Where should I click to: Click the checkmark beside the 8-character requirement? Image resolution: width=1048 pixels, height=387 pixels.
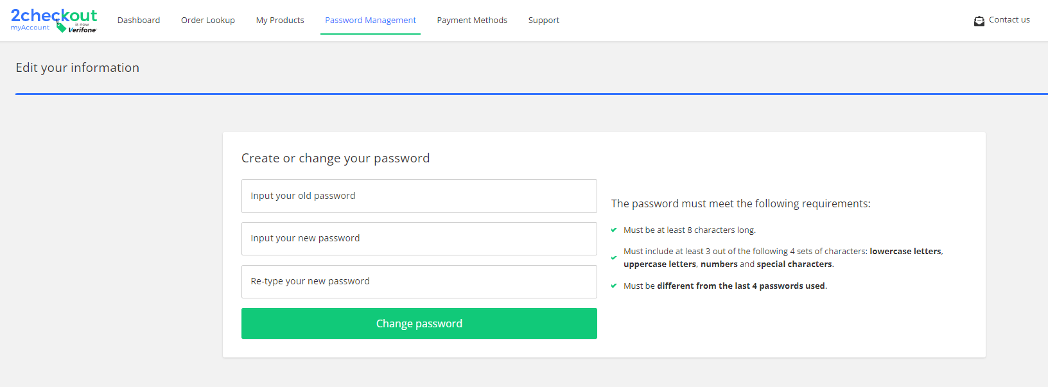(x=614, y=229)
